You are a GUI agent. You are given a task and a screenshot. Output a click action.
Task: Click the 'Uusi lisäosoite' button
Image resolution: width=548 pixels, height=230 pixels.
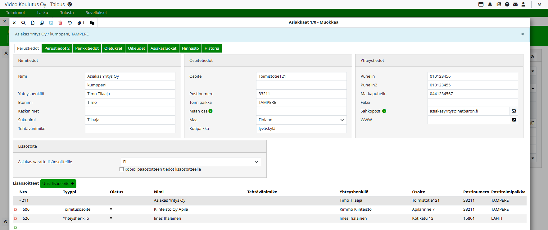(x=58, y=184)
